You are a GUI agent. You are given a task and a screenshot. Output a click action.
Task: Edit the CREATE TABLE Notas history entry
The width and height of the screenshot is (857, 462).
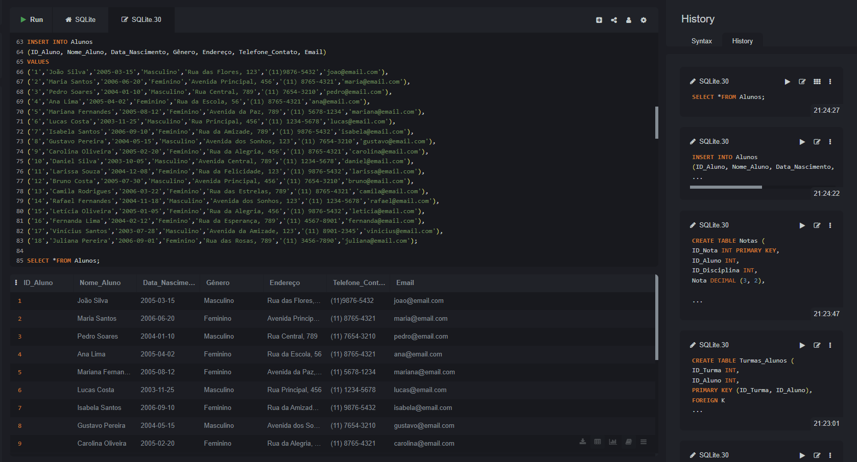tap(817, 225)
